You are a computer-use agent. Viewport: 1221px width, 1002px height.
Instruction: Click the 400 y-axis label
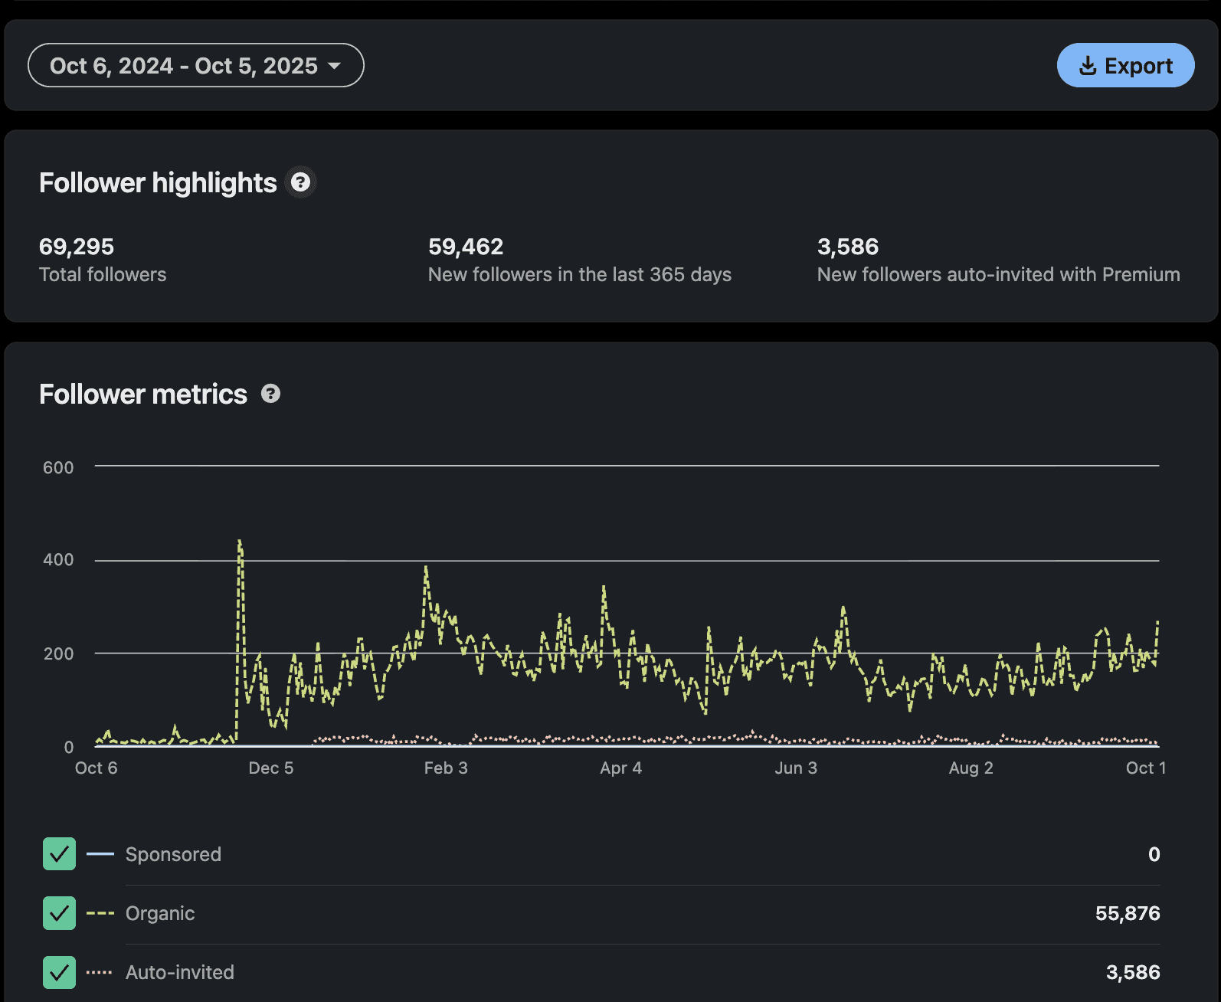coord(58,559)
